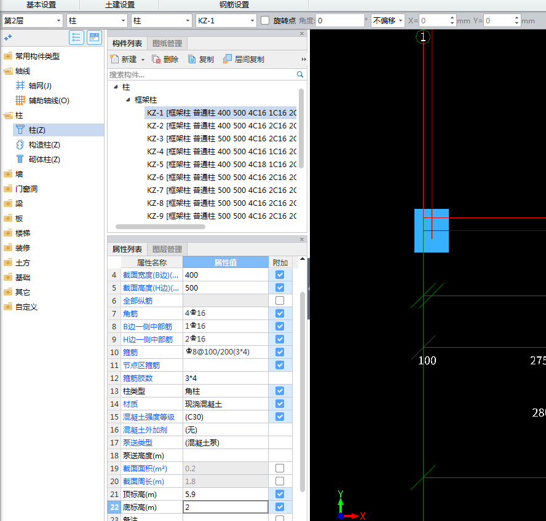Select 砌体柱(Z) masonry column
This screenshot has width=546, height=521.
tap(38, 159)
